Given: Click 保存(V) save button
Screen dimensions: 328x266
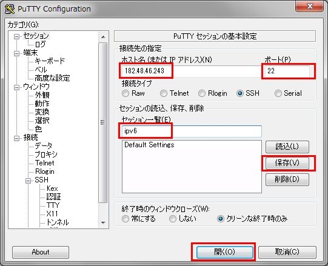Looking at the screenshot, I should [287, 163].
